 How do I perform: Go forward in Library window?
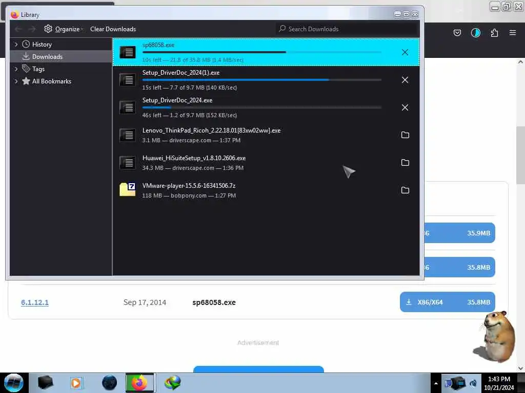tap(32, 29)
